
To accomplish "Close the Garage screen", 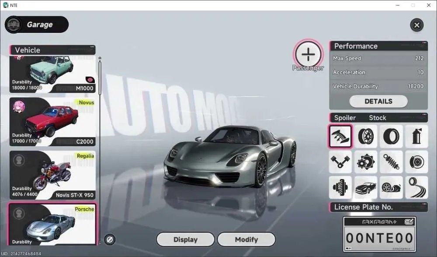I will click(x=416, y=25).
